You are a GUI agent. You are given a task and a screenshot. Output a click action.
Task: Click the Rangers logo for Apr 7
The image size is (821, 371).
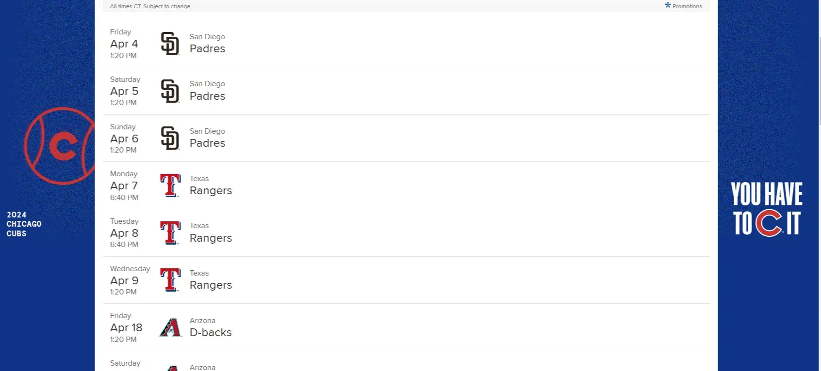170,185
